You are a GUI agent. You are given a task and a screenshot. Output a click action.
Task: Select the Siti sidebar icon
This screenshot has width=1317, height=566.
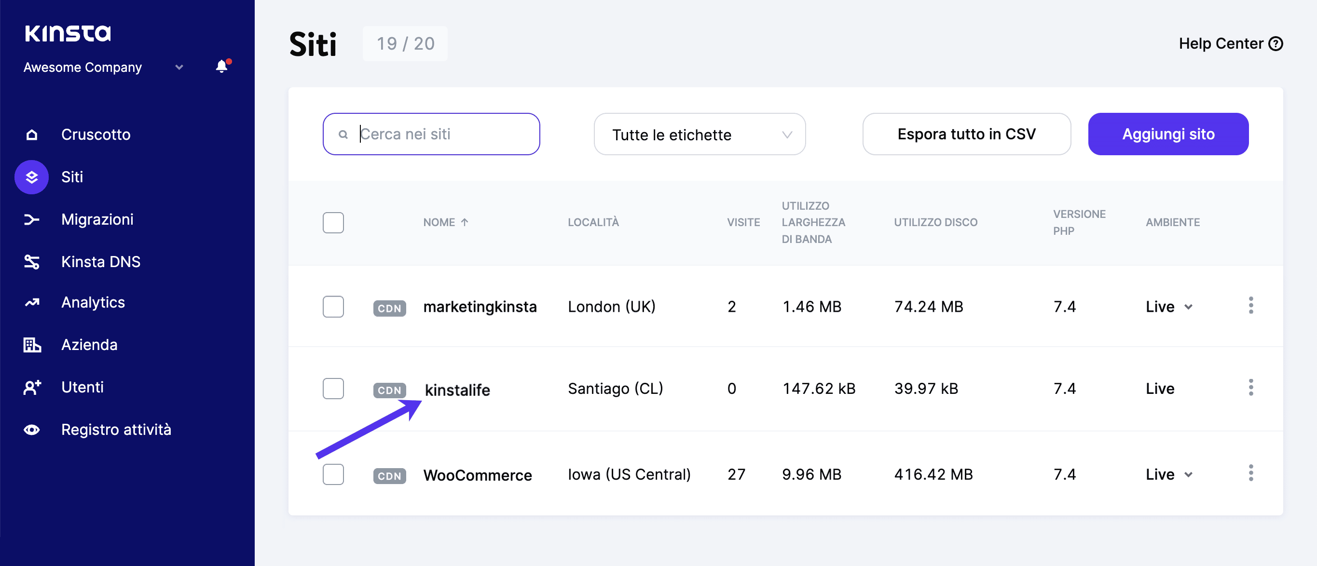(x=32, y=177)
